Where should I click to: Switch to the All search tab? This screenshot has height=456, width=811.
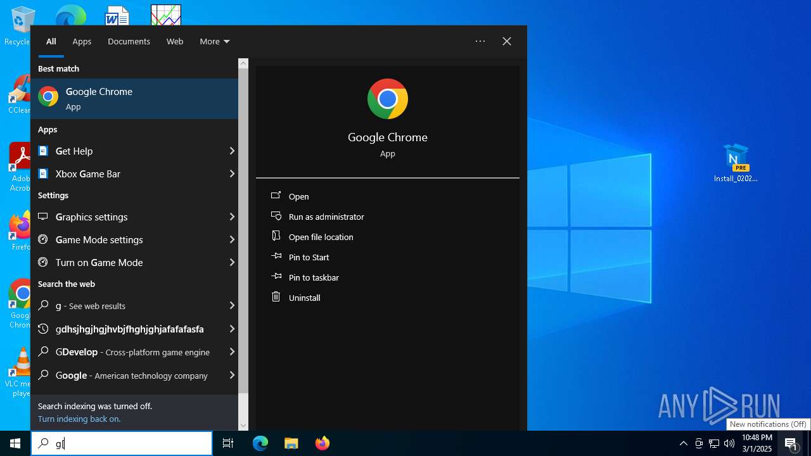(51, 41)
